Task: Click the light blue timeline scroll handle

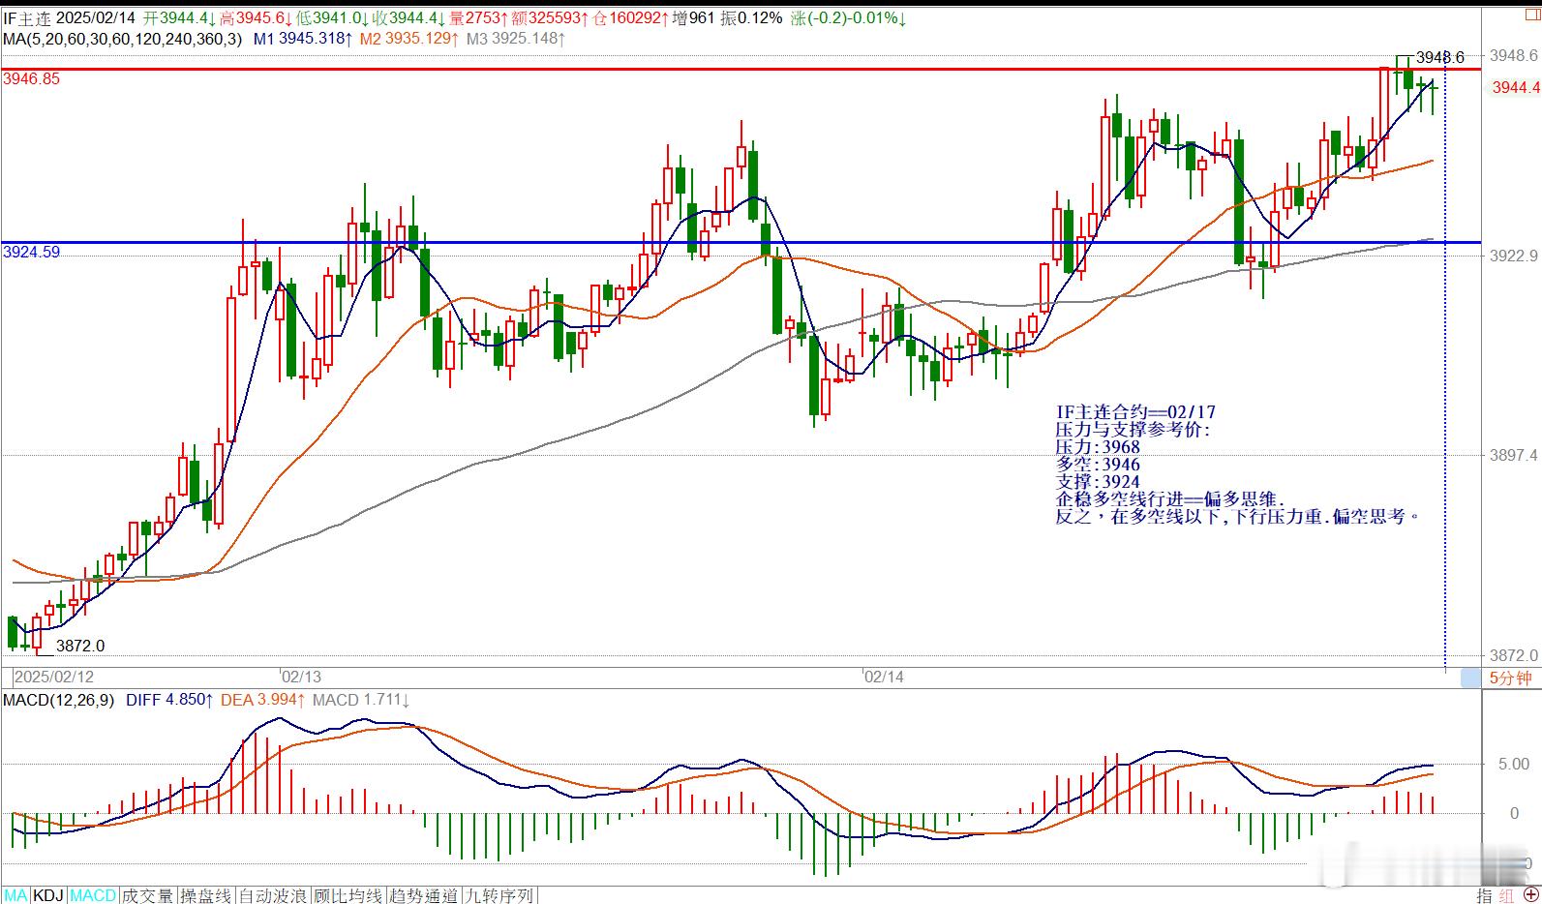Action: pos(1469,678)
